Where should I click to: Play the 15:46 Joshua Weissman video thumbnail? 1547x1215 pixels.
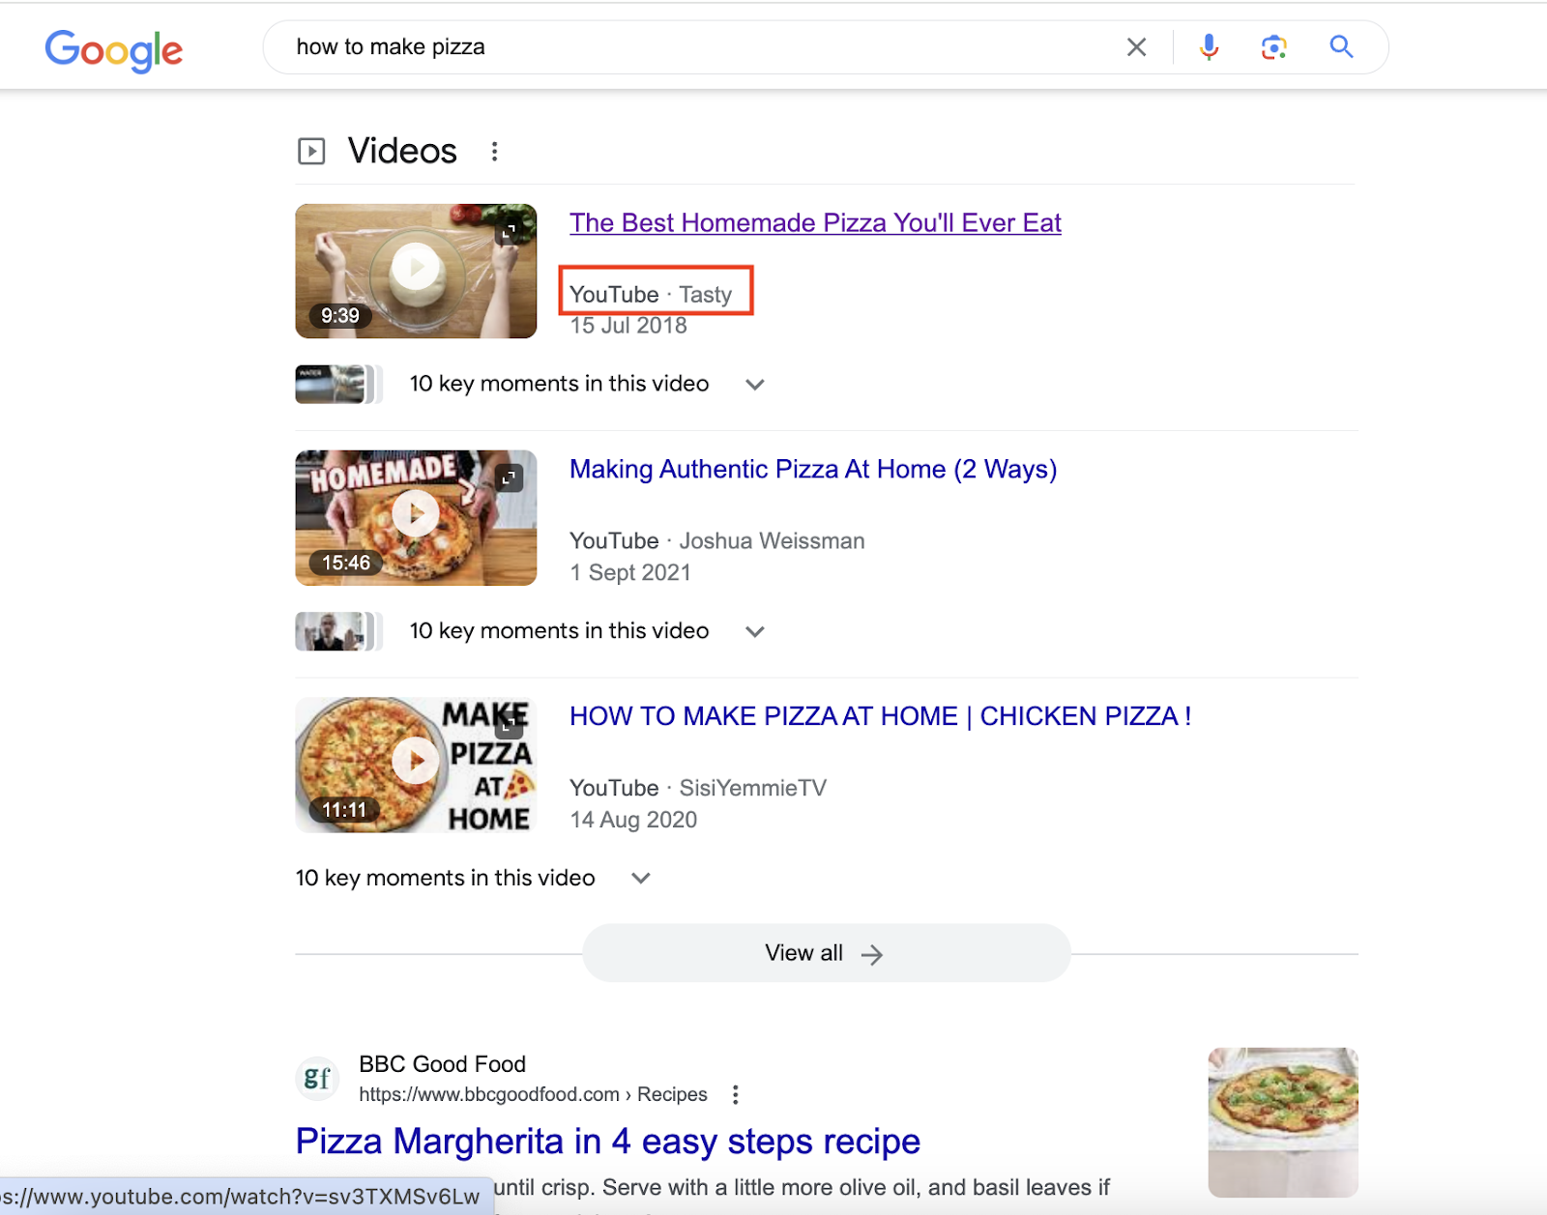(416, 517)
